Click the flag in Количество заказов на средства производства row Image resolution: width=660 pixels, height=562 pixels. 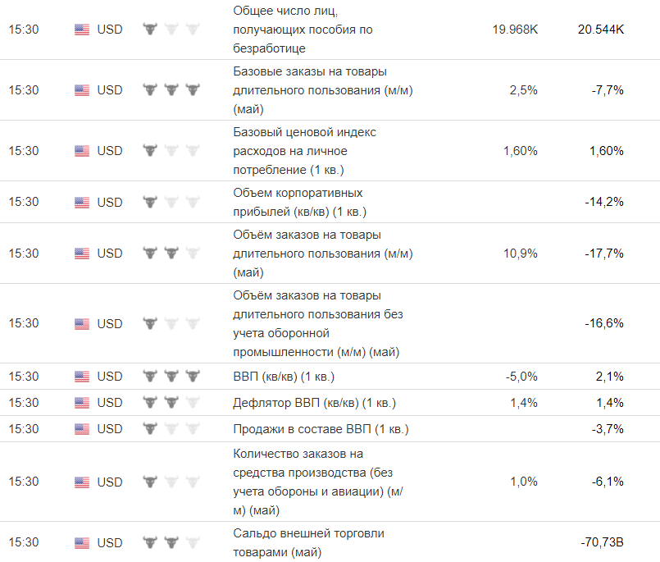point(82,482)
